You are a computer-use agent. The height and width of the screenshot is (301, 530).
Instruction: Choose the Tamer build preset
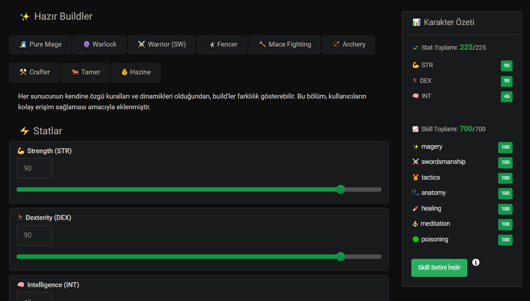pos(85,73)
